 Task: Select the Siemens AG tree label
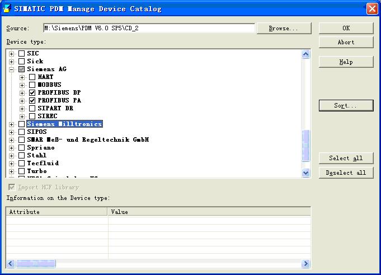pyautogui.click(x=46, y=69)
